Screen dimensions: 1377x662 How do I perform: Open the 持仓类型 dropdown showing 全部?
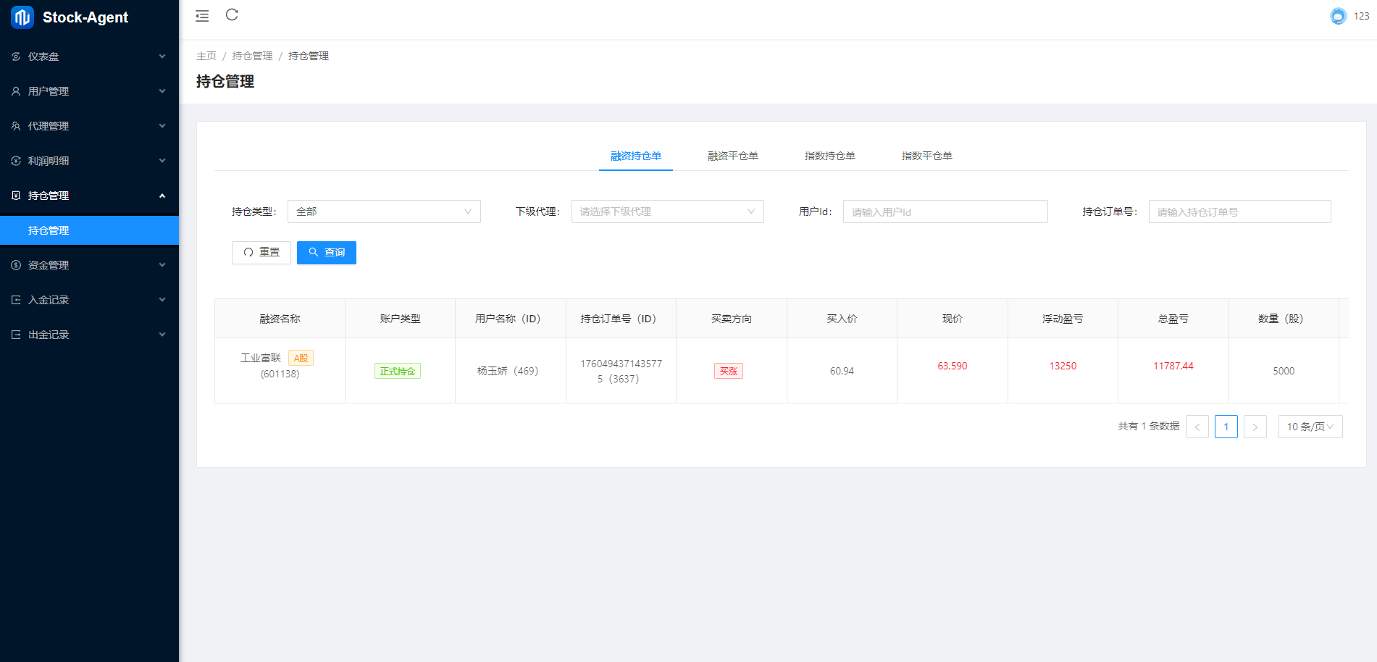[384, 211]
